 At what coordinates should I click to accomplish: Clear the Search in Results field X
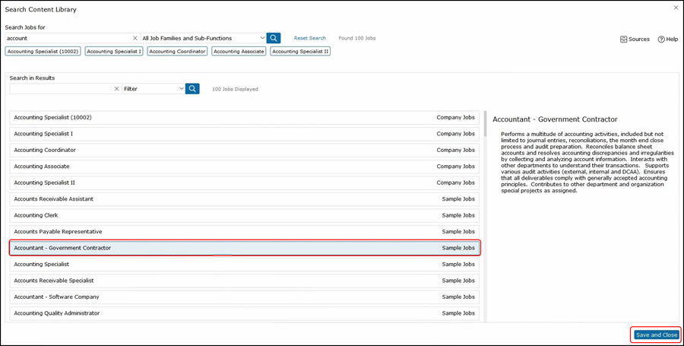(117, 89)
